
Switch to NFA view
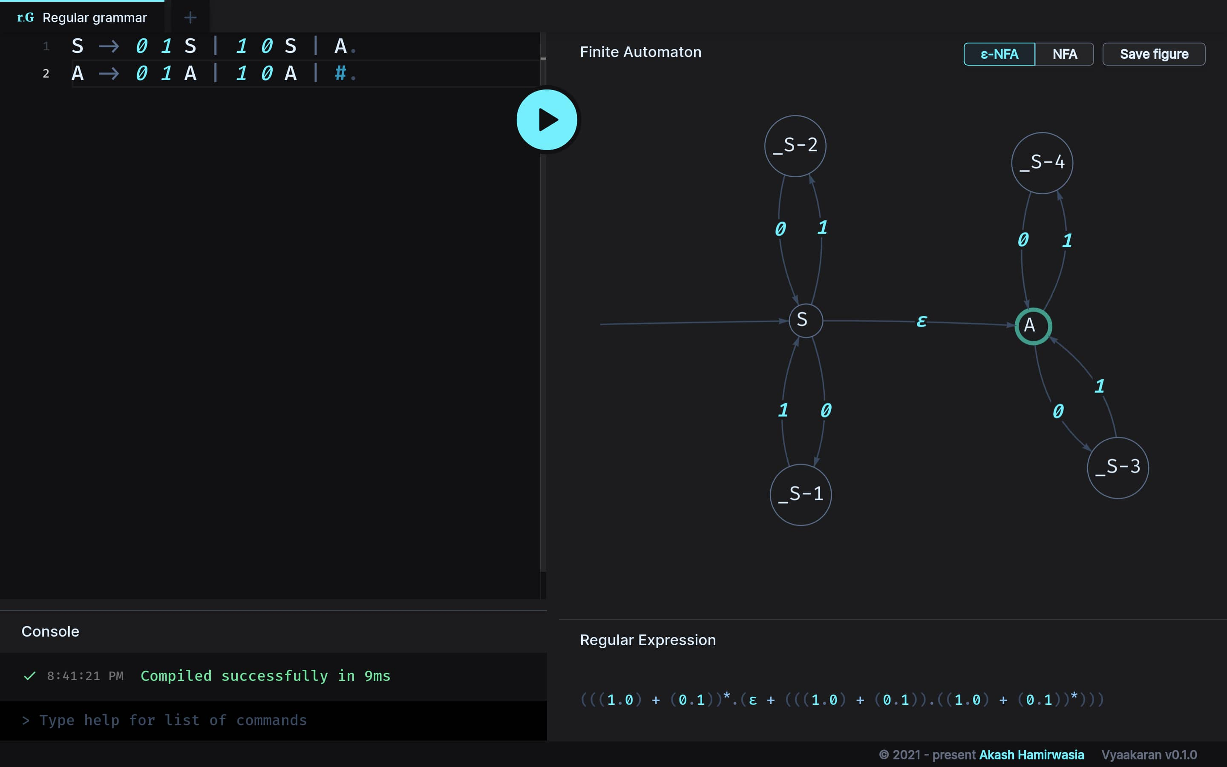pos(1064,54)
